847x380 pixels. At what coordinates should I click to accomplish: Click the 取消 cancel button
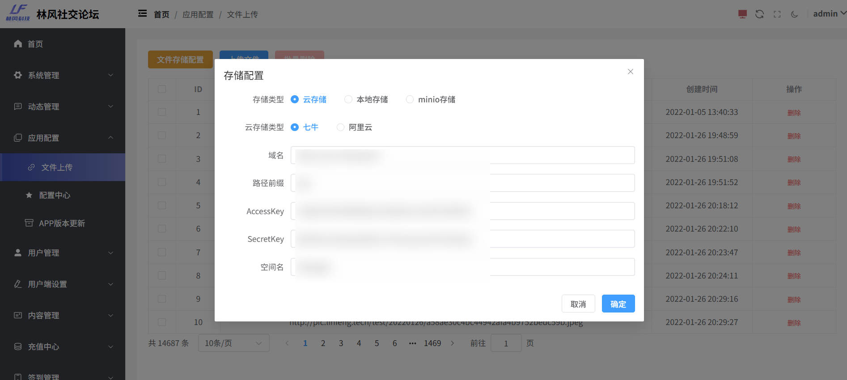(578, 304)
